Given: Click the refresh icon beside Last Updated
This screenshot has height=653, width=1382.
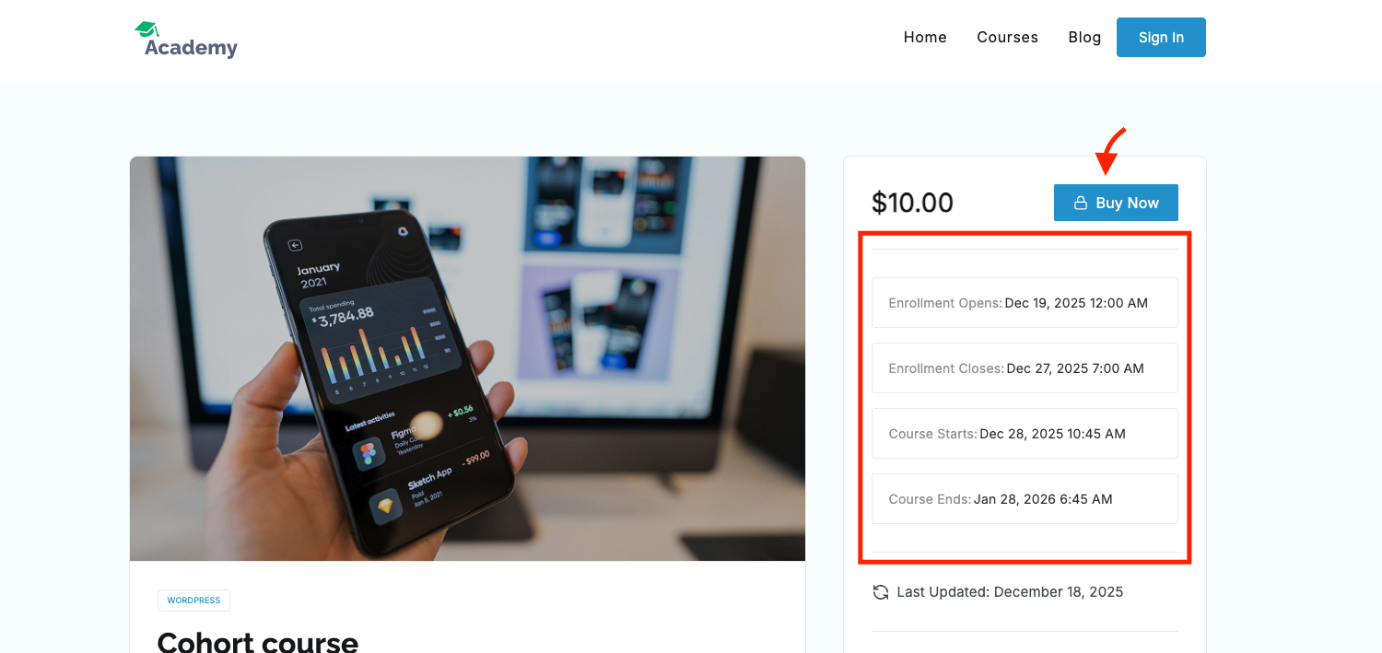Looking at the screenshot, I should pos(881,592).
